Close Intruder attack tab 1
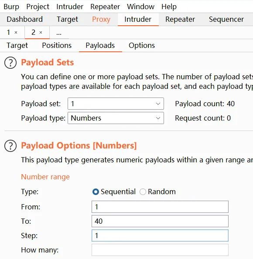 click(16, 32)
